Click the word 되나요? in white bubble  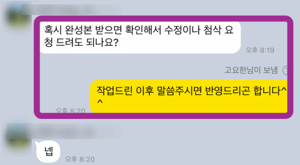(102, 43)
